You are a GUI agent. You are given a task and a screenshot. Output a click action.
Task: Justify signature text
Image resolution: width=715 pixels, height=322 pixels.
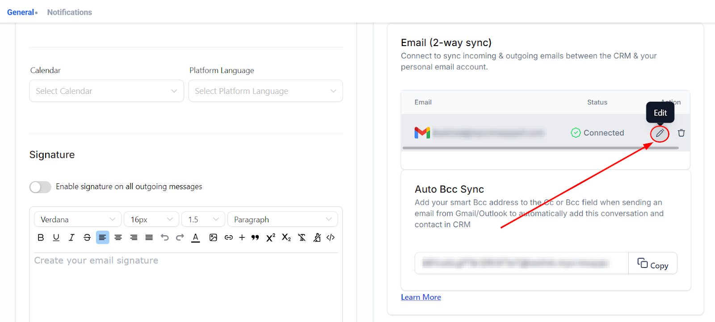[149, 237]
